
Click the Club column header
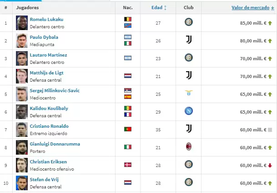pos(188,8)
